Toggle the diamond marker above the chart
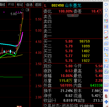This screenshot has width=109, height=107. [23, 10]
